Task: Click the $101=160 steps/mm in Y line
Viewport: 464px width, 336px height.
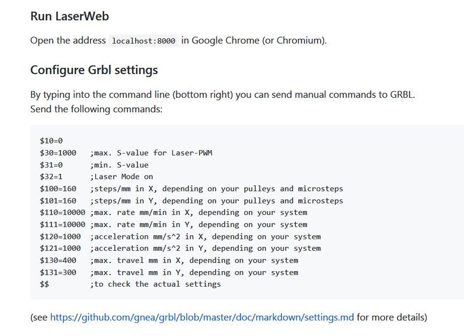Action: coord(191,200)
